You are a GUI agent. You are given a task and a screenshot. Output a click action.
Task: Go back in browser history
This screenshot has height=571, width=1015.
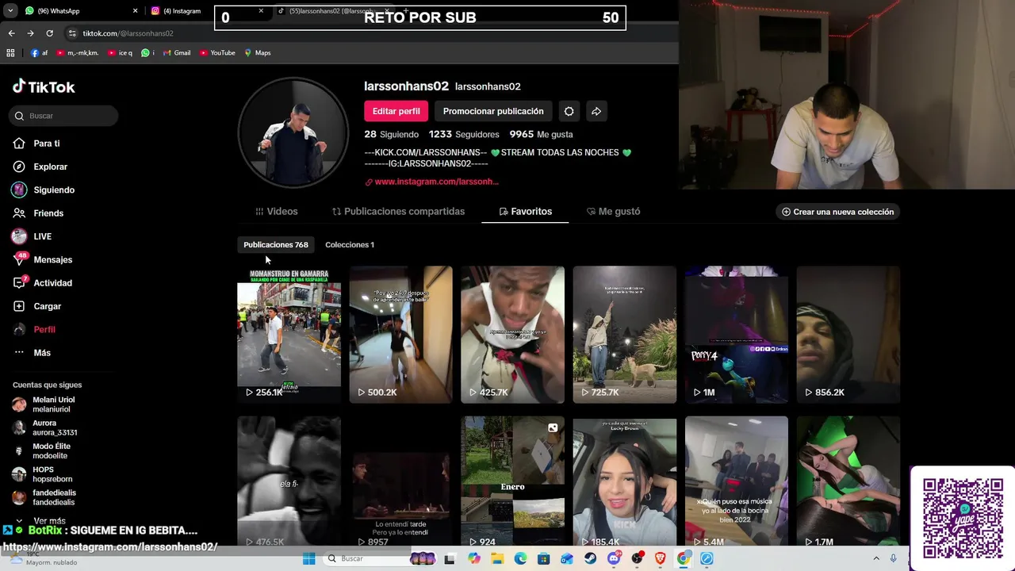coord(11,33)
